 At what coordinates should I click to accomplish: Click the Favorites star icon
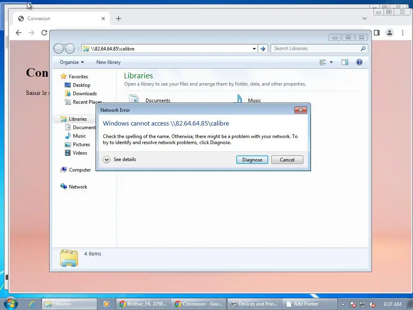click(63, 76)
